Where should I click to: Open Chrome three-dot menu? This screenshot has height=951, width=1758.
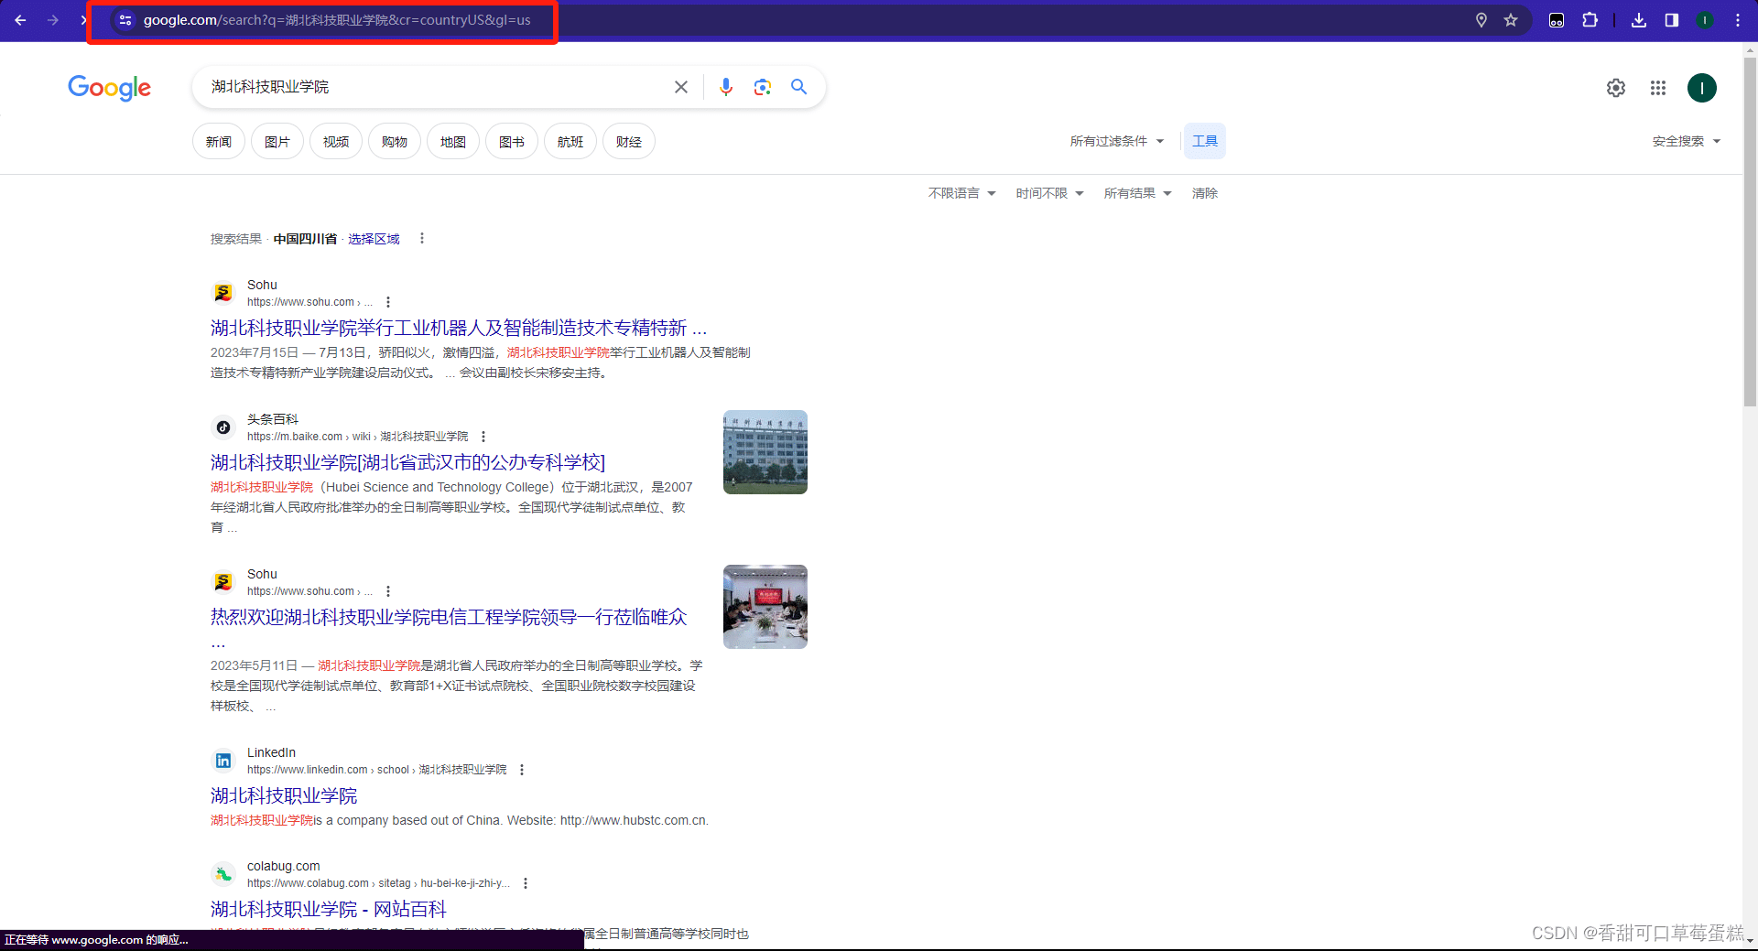coord(1738,20)
